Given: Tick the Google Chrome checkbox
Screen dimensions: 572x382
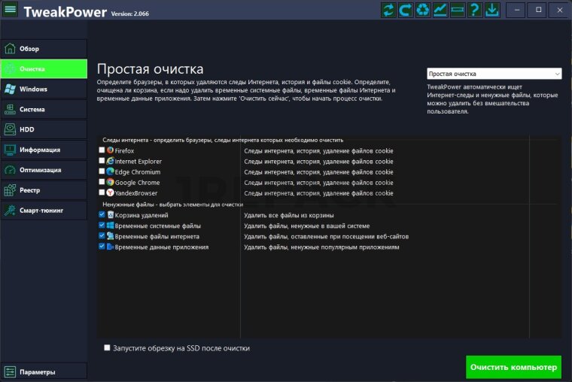Looking at the screenshot, I should [102, 182].
